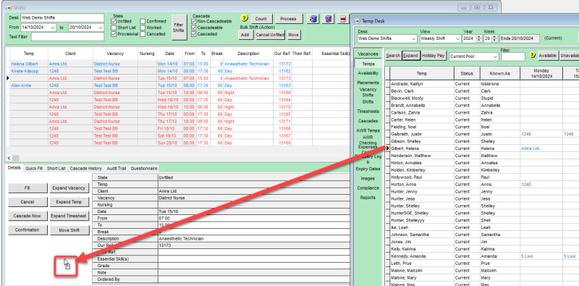This screenshot has width=579, height=286.
Task: Open Vacancies in Temp Desk sidebar
Action: coord(368,54)
